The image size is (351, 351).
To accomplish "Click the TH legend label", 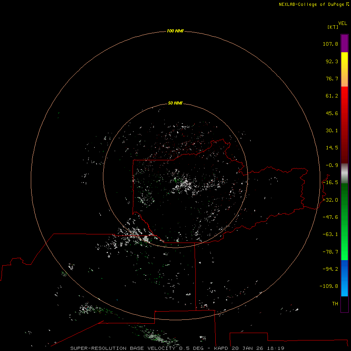I will [x=335, y=304].
